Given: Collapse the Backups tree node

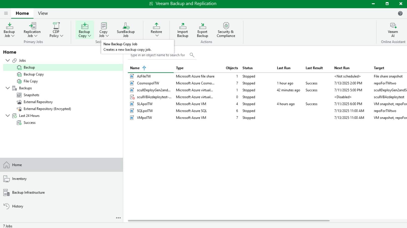Looking at the screenshot, I should point(8,88).
